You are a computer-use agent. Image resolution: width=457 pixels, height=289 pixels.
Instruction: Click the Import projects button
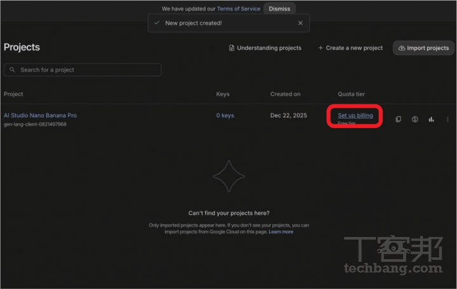tap(423, 48)
